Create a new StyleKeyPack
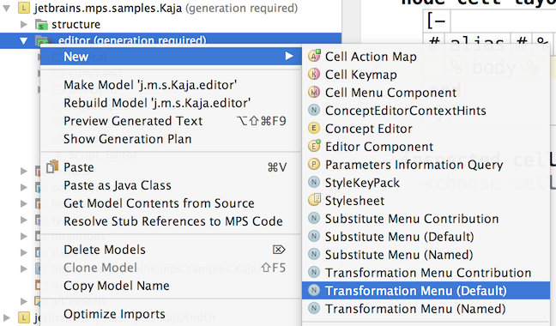 tap(426, 183)
